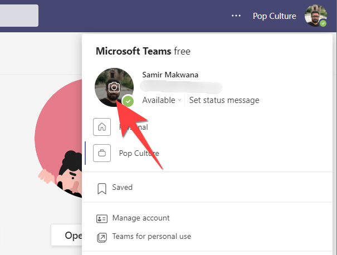Click the Saved bookmark icon

[102, 189]
